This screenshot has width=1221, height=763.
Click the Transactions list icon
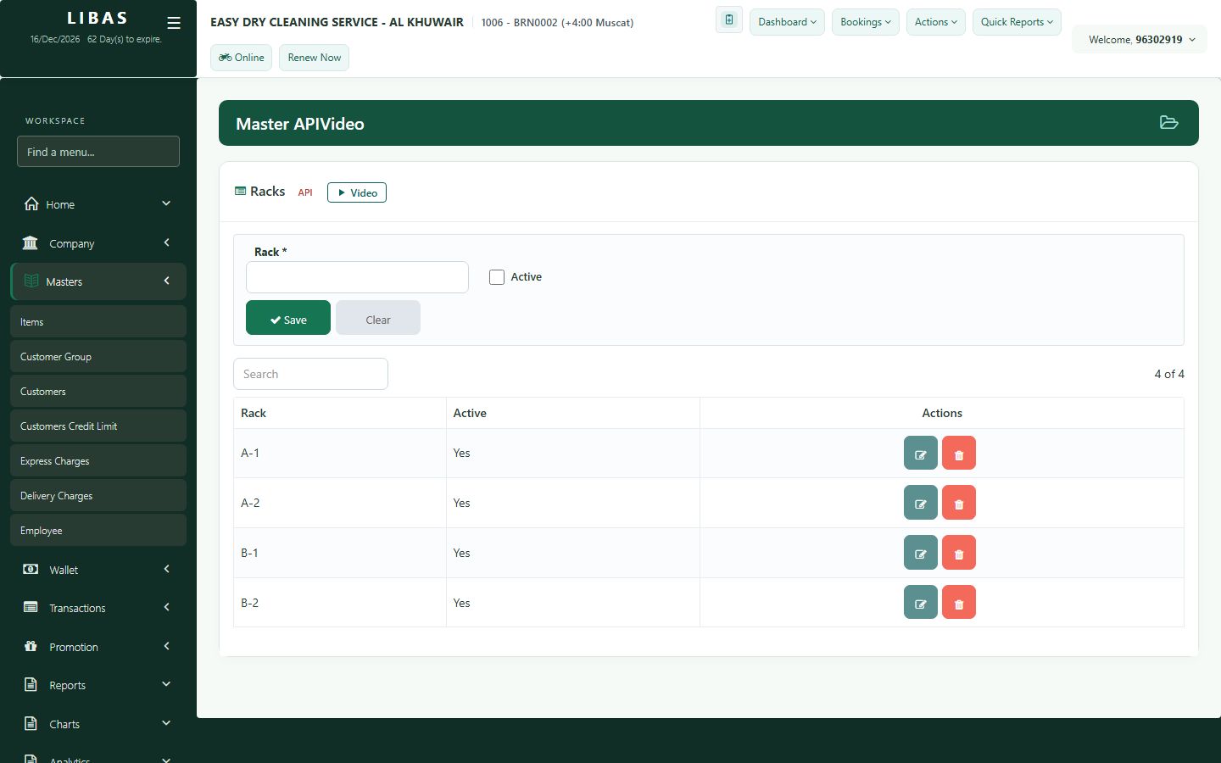point(31,607)
